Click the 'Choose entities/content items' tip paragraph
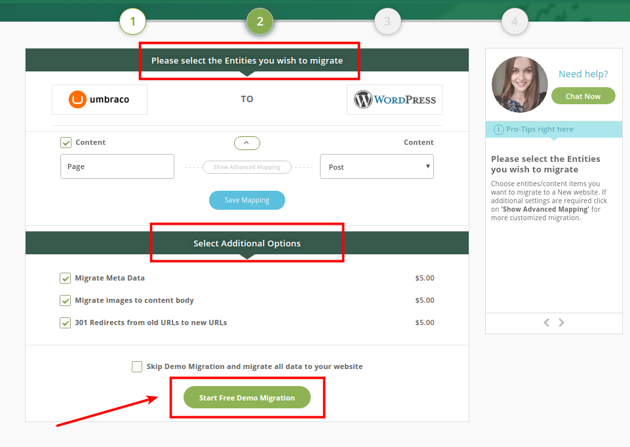630x447 pixels. coord(549,201)
